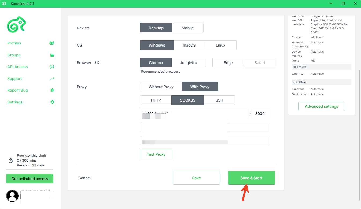This screenshot has height=209, width=361.
Task: Open Settings via the gear icon
Action: tap(52, 102)
